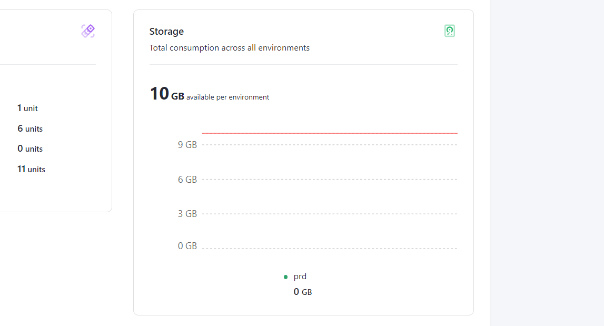The height and width of the screenshot is (326, 604).
Task: Click the 6 units entry
Action: [x=30, y=129]
